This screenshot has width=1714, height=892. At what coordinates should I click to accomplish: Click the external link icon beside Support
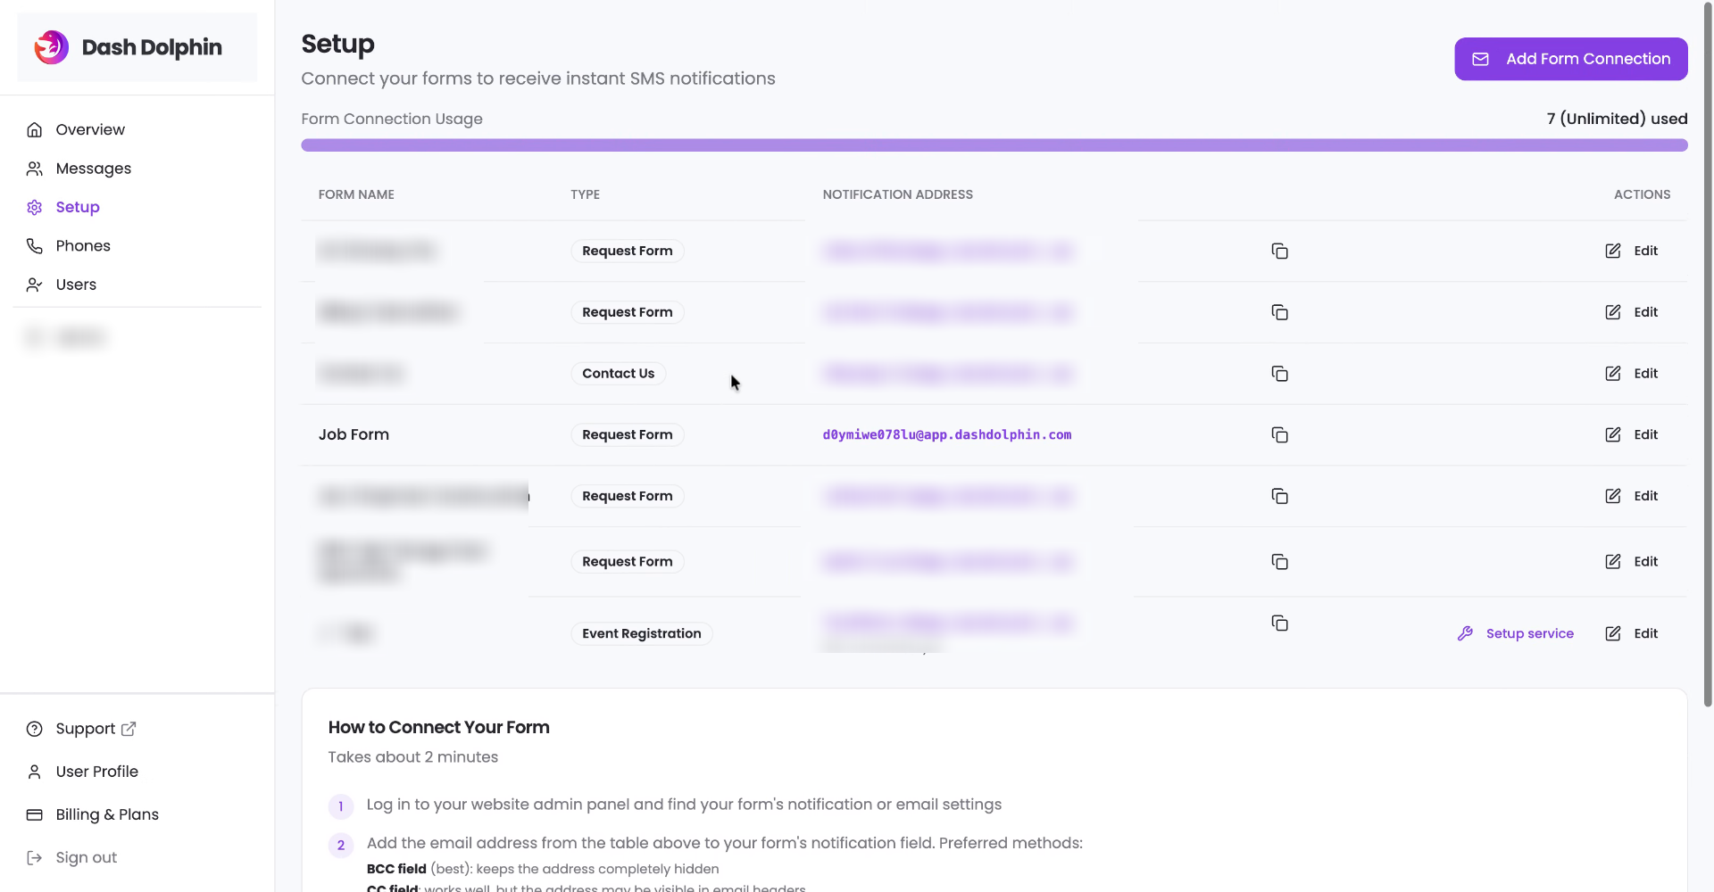[129, 729]
